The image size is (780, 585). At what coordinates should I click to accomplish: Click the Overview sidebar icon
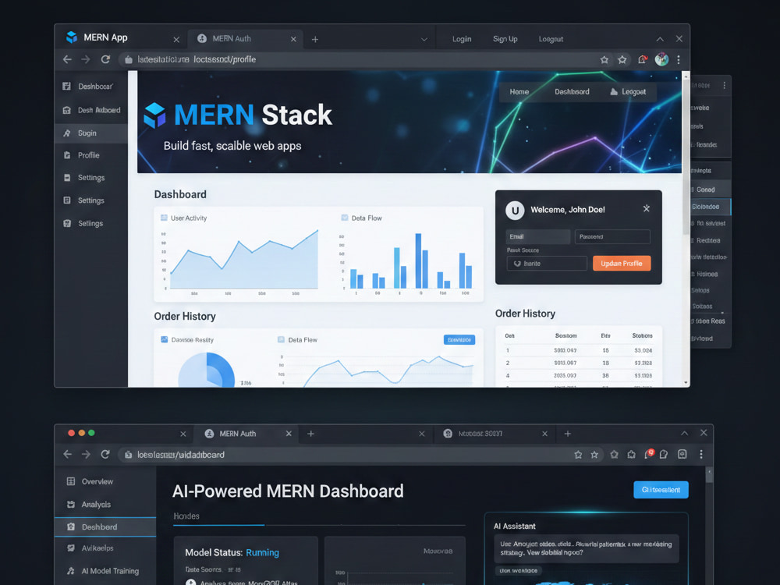[71, 481]
